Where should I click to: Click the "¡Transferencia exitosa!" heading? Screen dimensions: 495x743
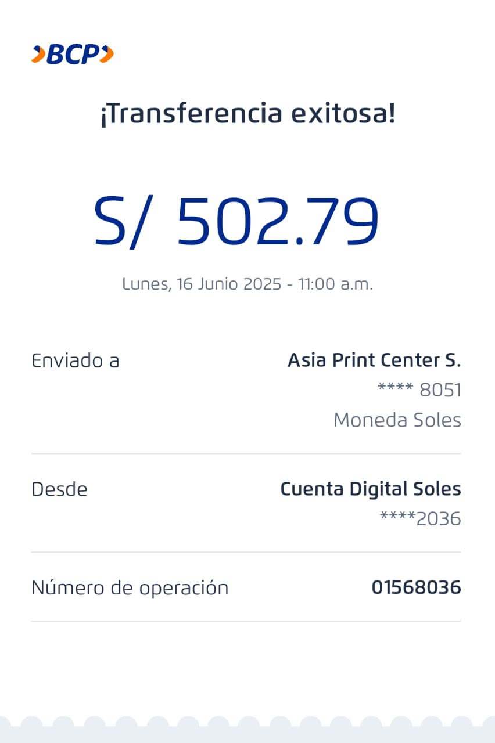pyautogui.click(x=247, y=114)
